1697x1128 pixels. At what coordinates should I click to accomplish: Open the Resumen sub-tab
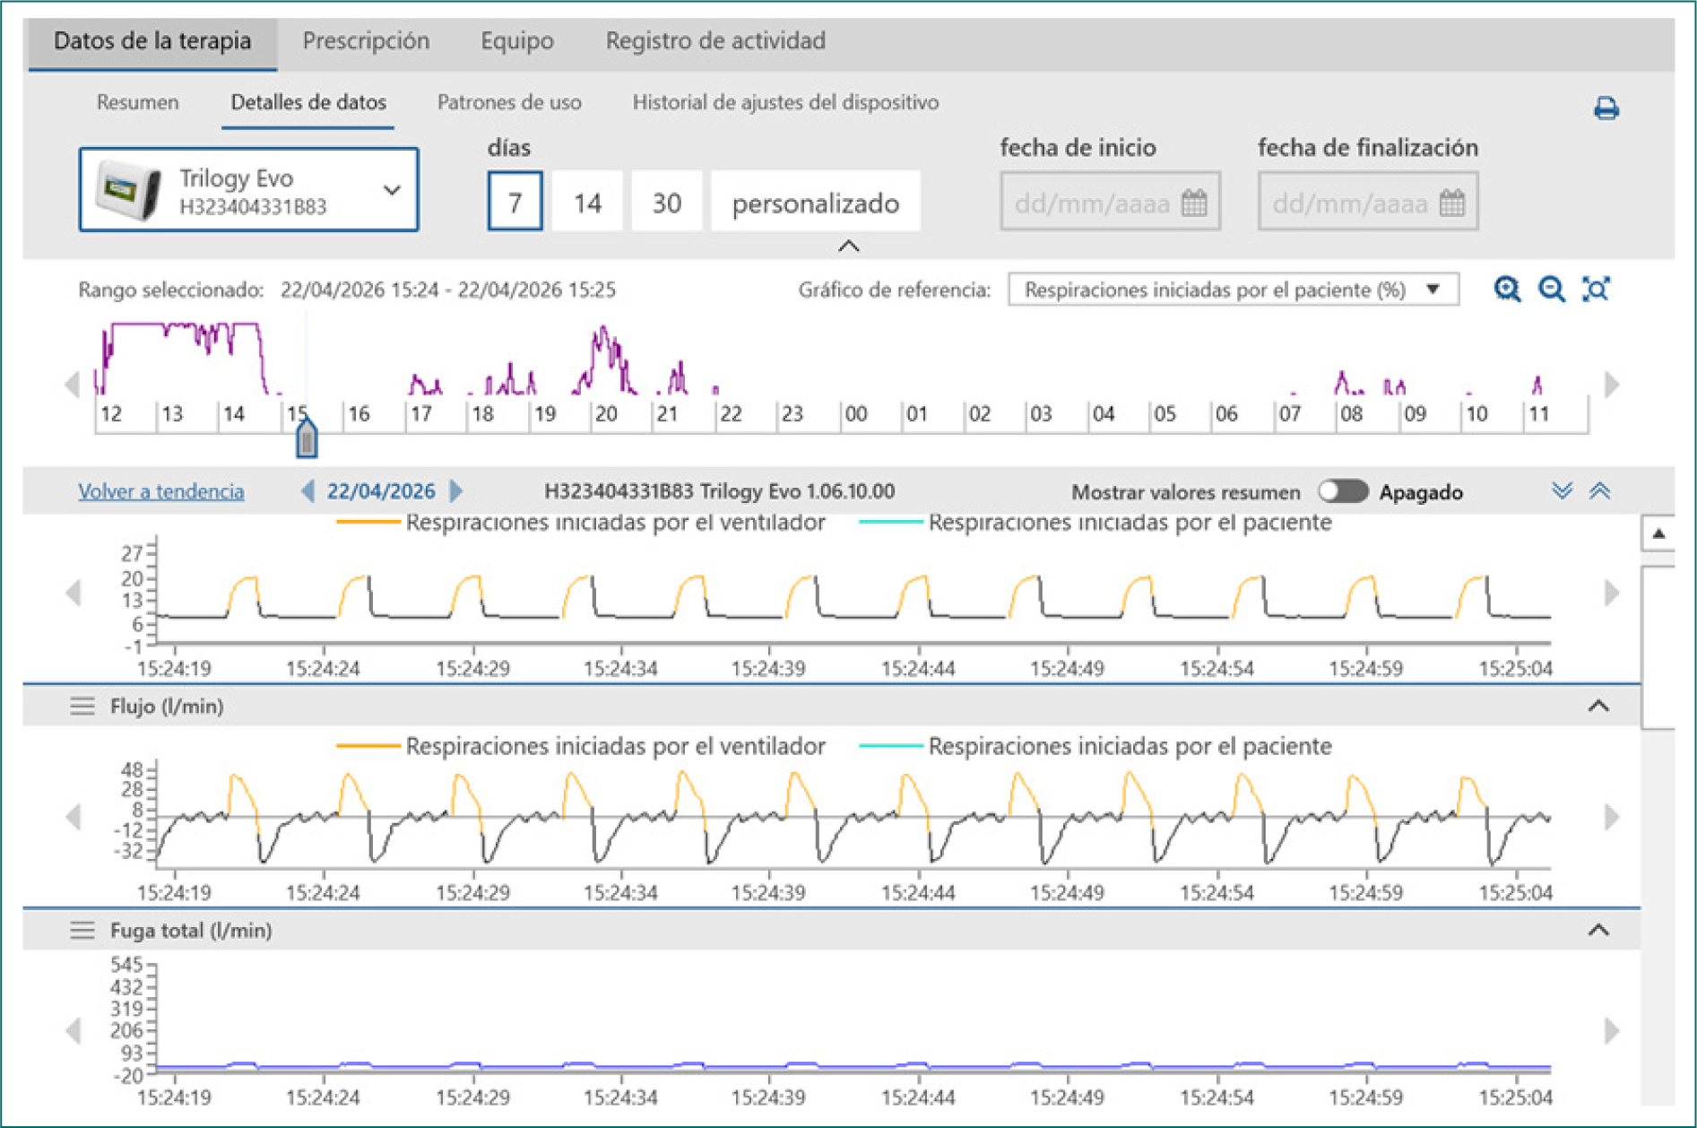(137, 102)
